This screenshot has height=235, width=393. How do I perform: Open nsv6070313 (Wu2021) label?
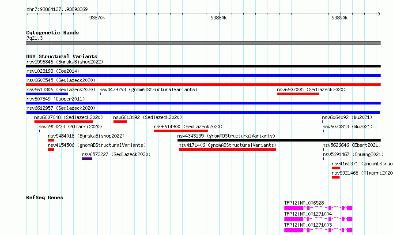click(x=348, y=127)
